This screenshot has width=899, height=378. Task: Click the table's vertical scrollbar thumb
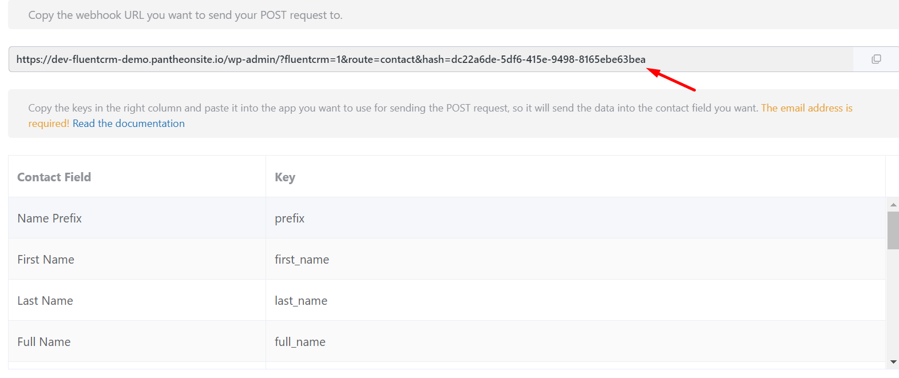click(x=893, y=230)
